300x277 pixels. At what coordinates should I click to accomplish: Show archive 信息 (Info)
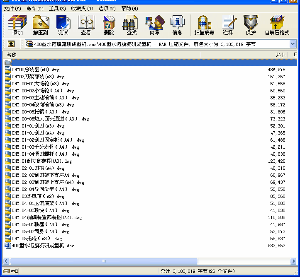point(177,25)
